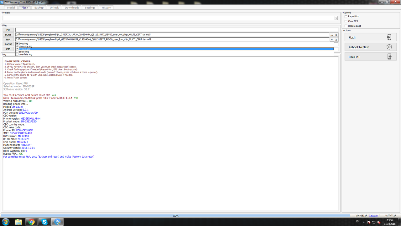401x226 pixels.
Task: Clear the PDA file path with x
Action: [336, 40]
